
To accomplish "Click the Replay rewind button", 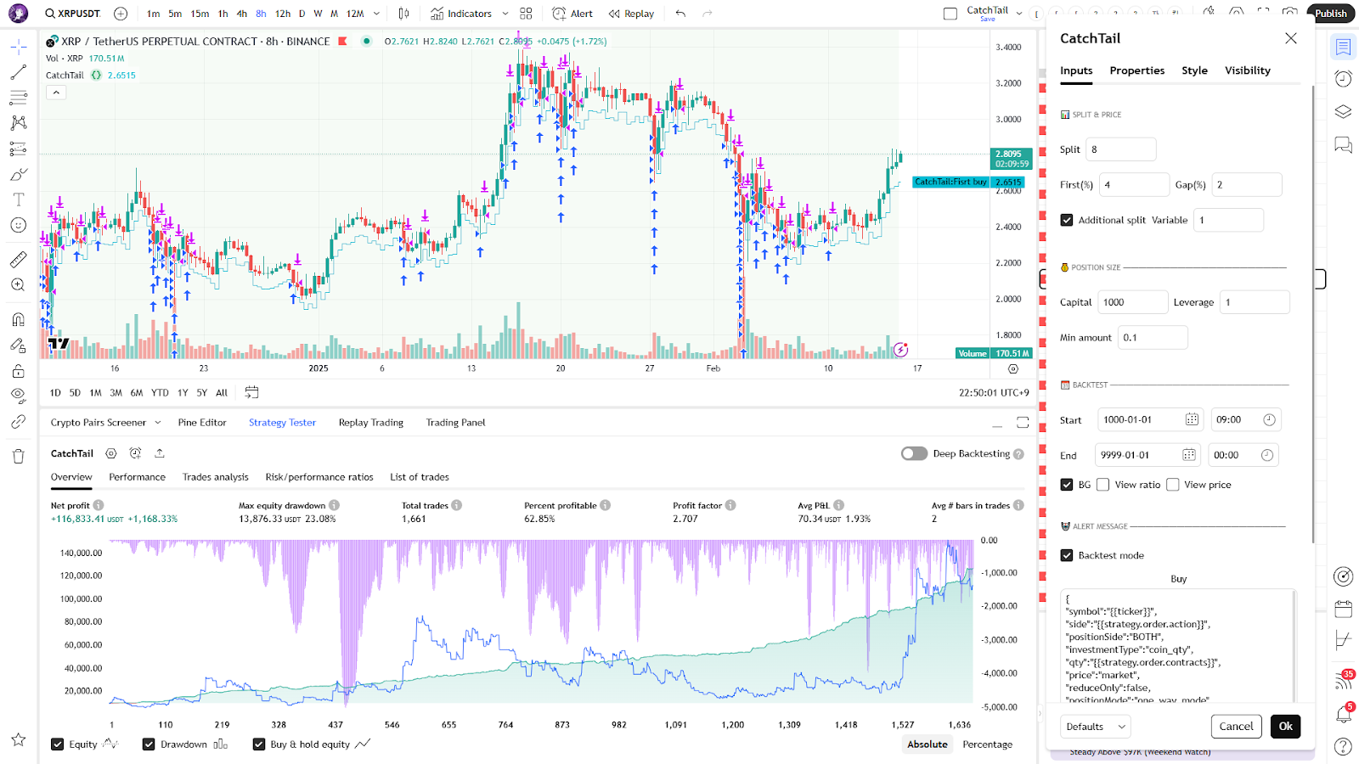I will pyautogui.click(x=631, y=14).
